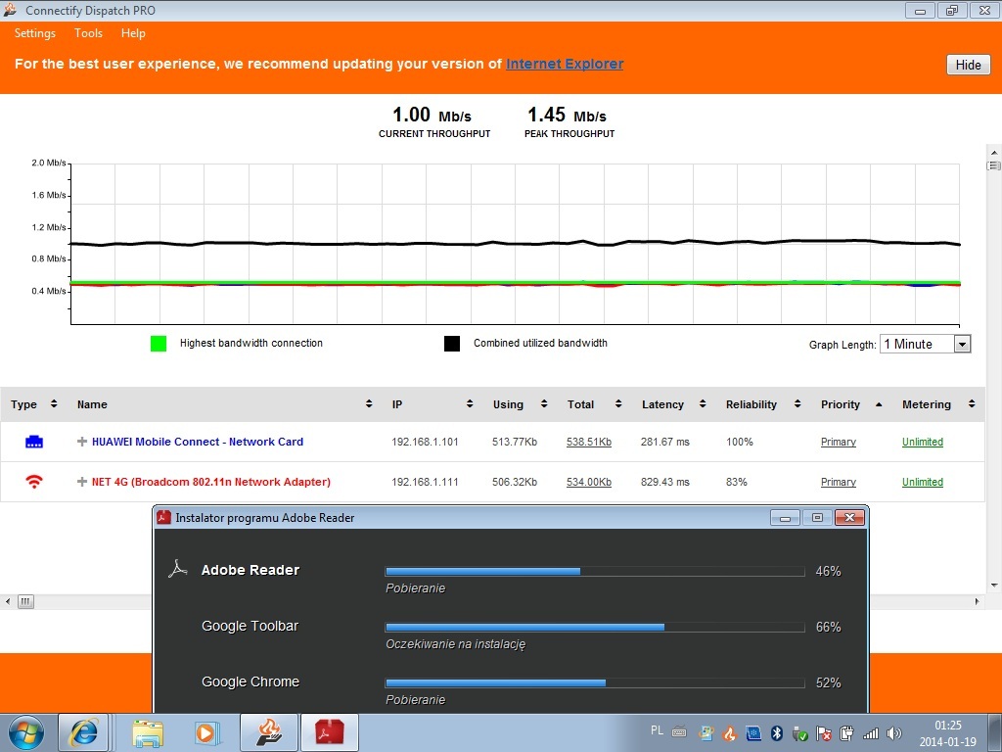Open NET 4G total usage 534.00Kb link
Viewport: 1002px width, 752px height.
tap(588, 482)
